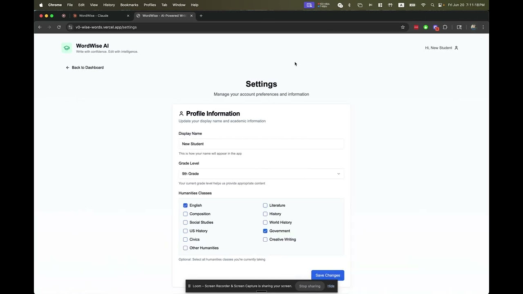Open Wi-Fi status in menu bar
The width and height of the screenshot is (523, 294).
coord(423,5)
